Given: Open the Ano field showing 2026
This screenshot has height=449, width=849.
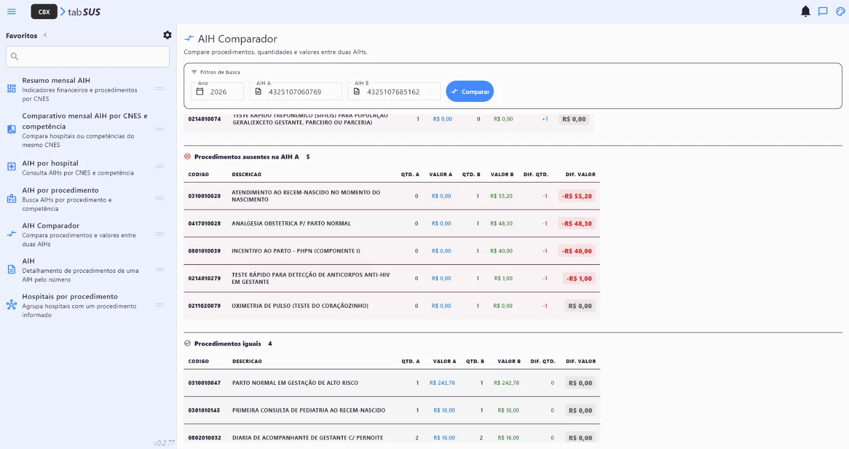Looking at the screenshot, I should [218, 91].
